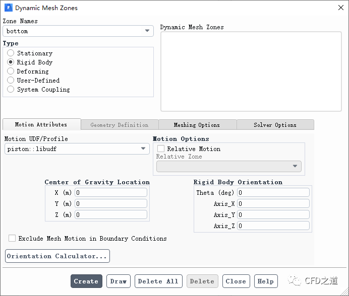Open the Zone Names dropdown
Image resolution: width=349 pixels, height=296 pixels.
tap(78, 31)
